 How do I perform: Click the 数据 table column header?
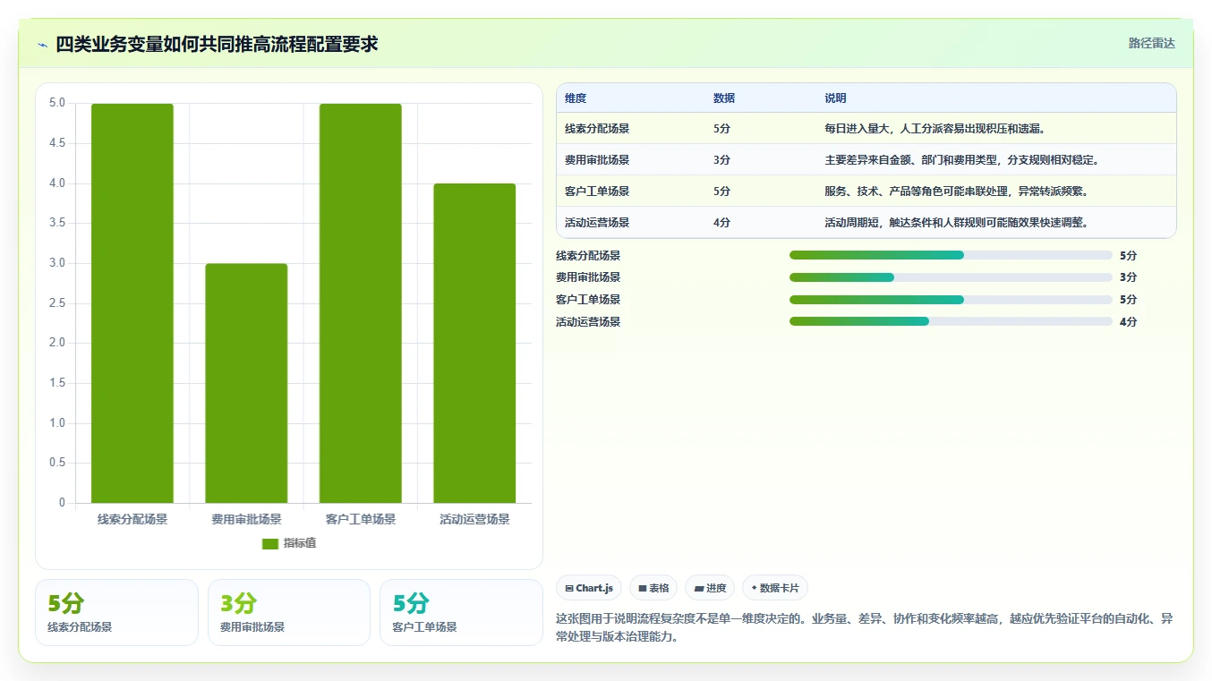click(724, 98)
